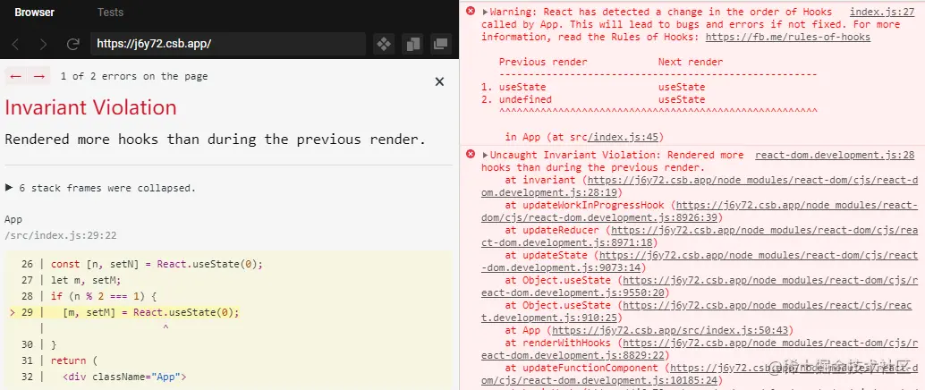Click the /src/index.js:29:22 file path
Screen dimensions: 925x390
[60, 235]
